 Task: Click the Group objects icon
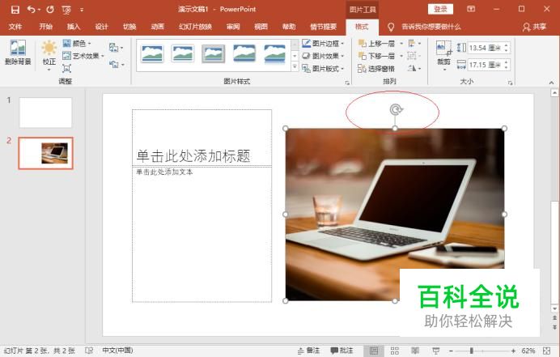point(414,56)
